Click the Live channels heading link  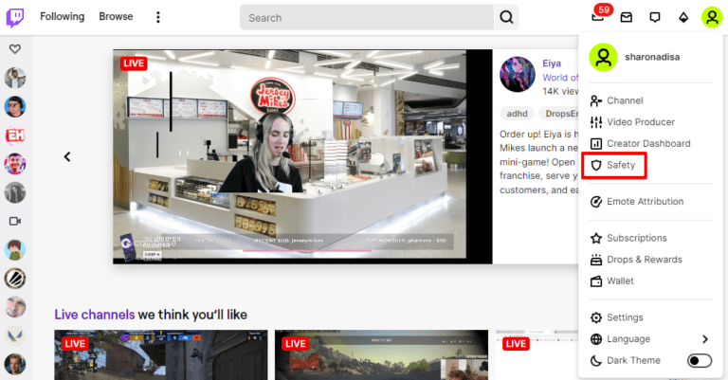pyautogui.click(x=94, y=315)
